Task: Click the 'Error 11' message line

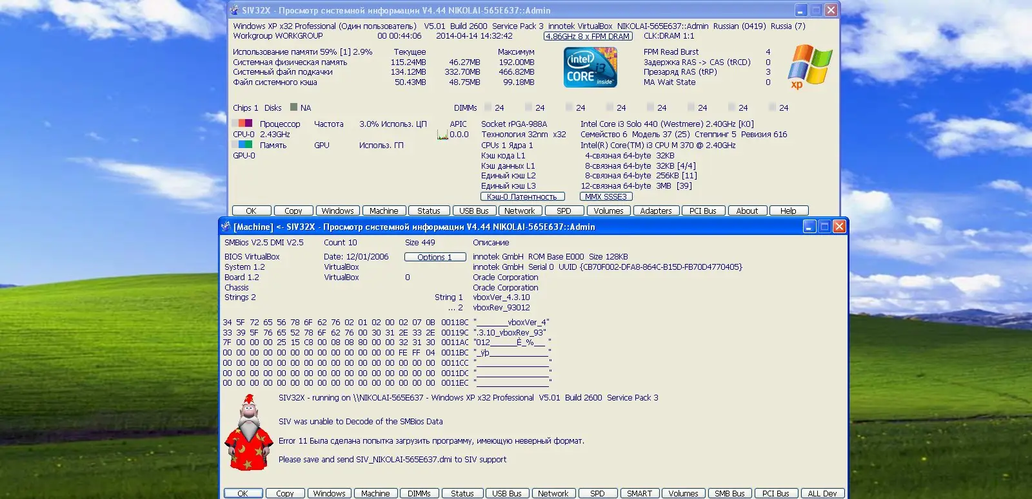Action: [432, 441]
